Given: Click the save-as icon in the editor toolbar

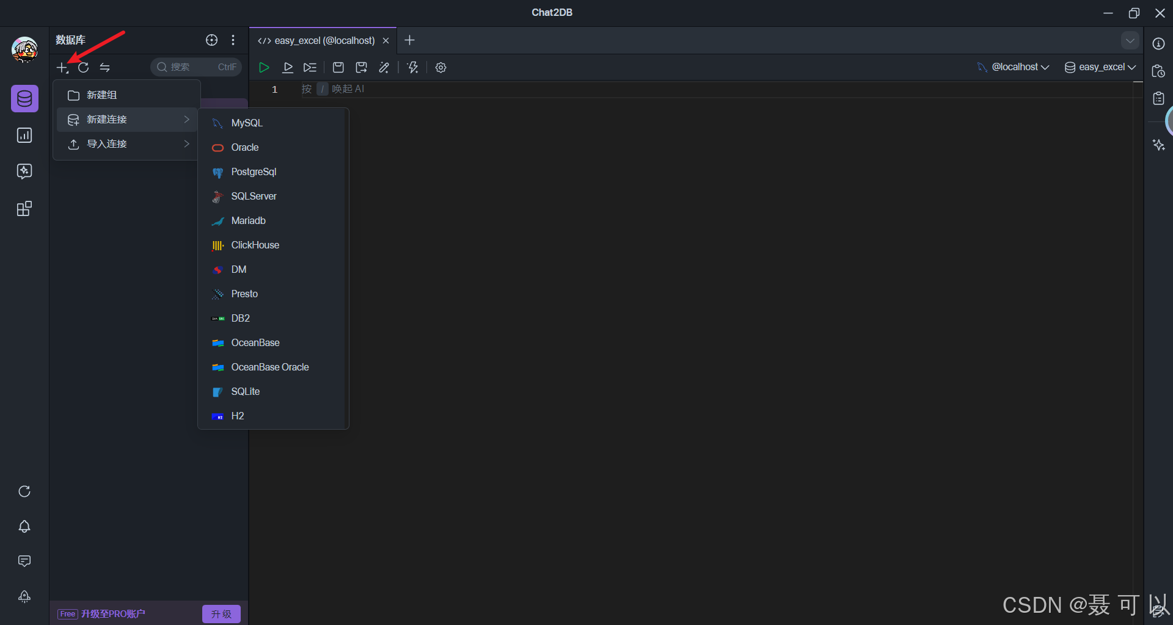Looking at the screenshot, I should pyautogui.click(x=362, y=67).
